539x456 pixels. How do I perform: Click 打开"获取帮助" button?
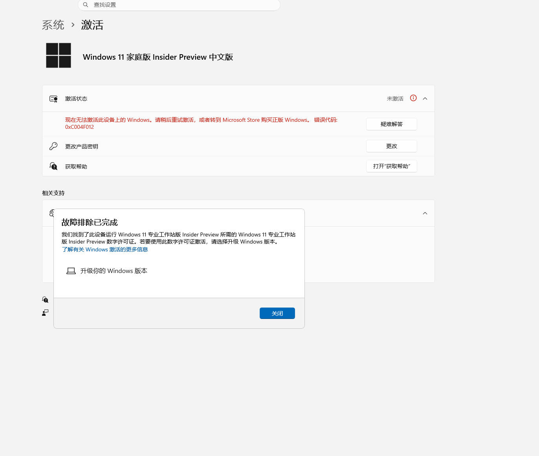click(x=392, y=166)
